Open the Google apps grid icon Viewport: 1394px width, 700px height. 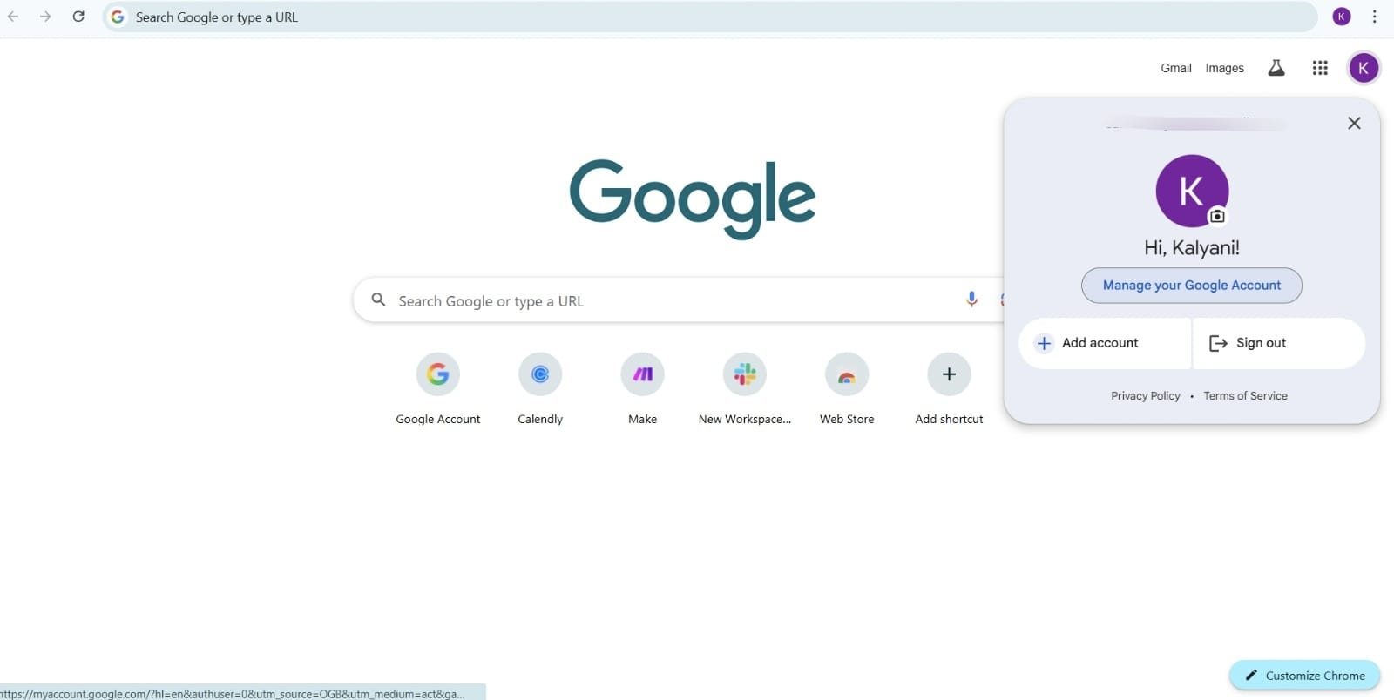(1320, 68)
